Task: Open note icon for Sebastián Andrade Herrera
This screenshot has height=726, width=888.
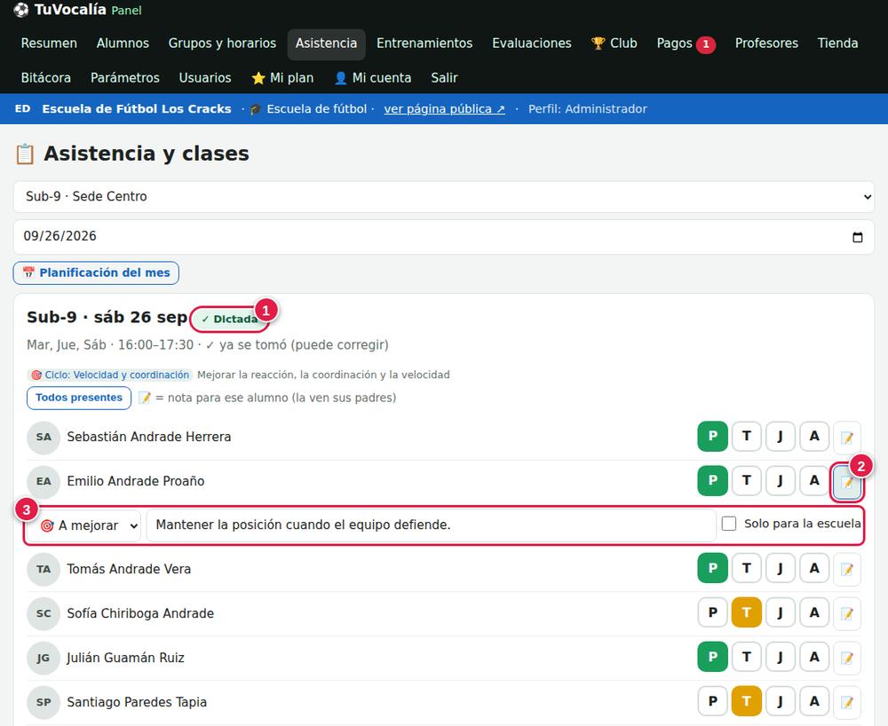Action: 846,437
